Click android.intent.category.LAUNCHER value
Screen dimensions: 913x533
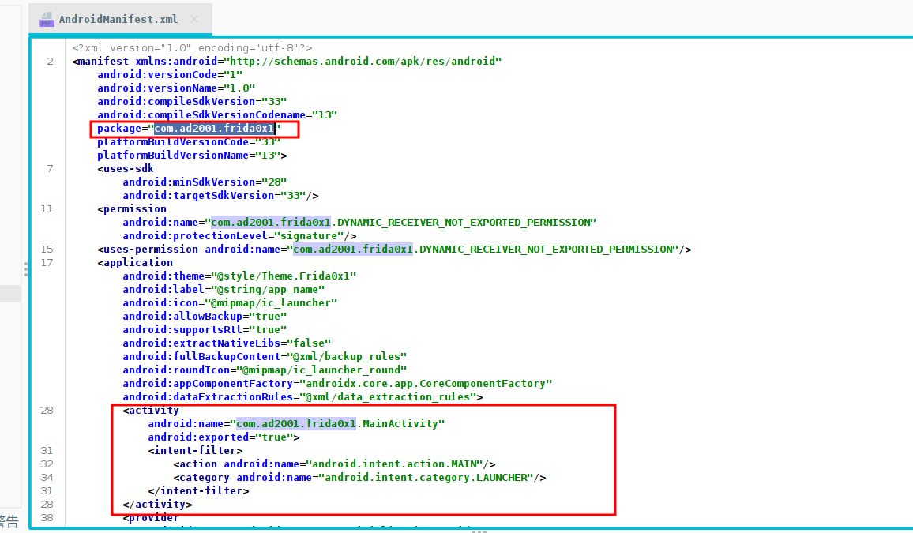pos(427,477)
